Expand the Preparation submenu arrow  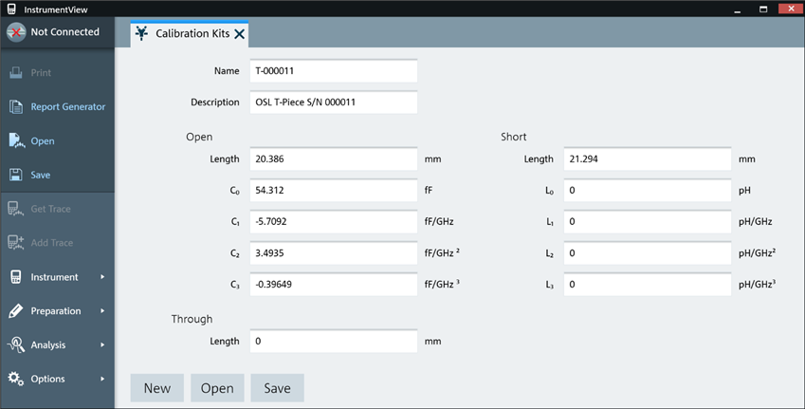click(102, 311)
